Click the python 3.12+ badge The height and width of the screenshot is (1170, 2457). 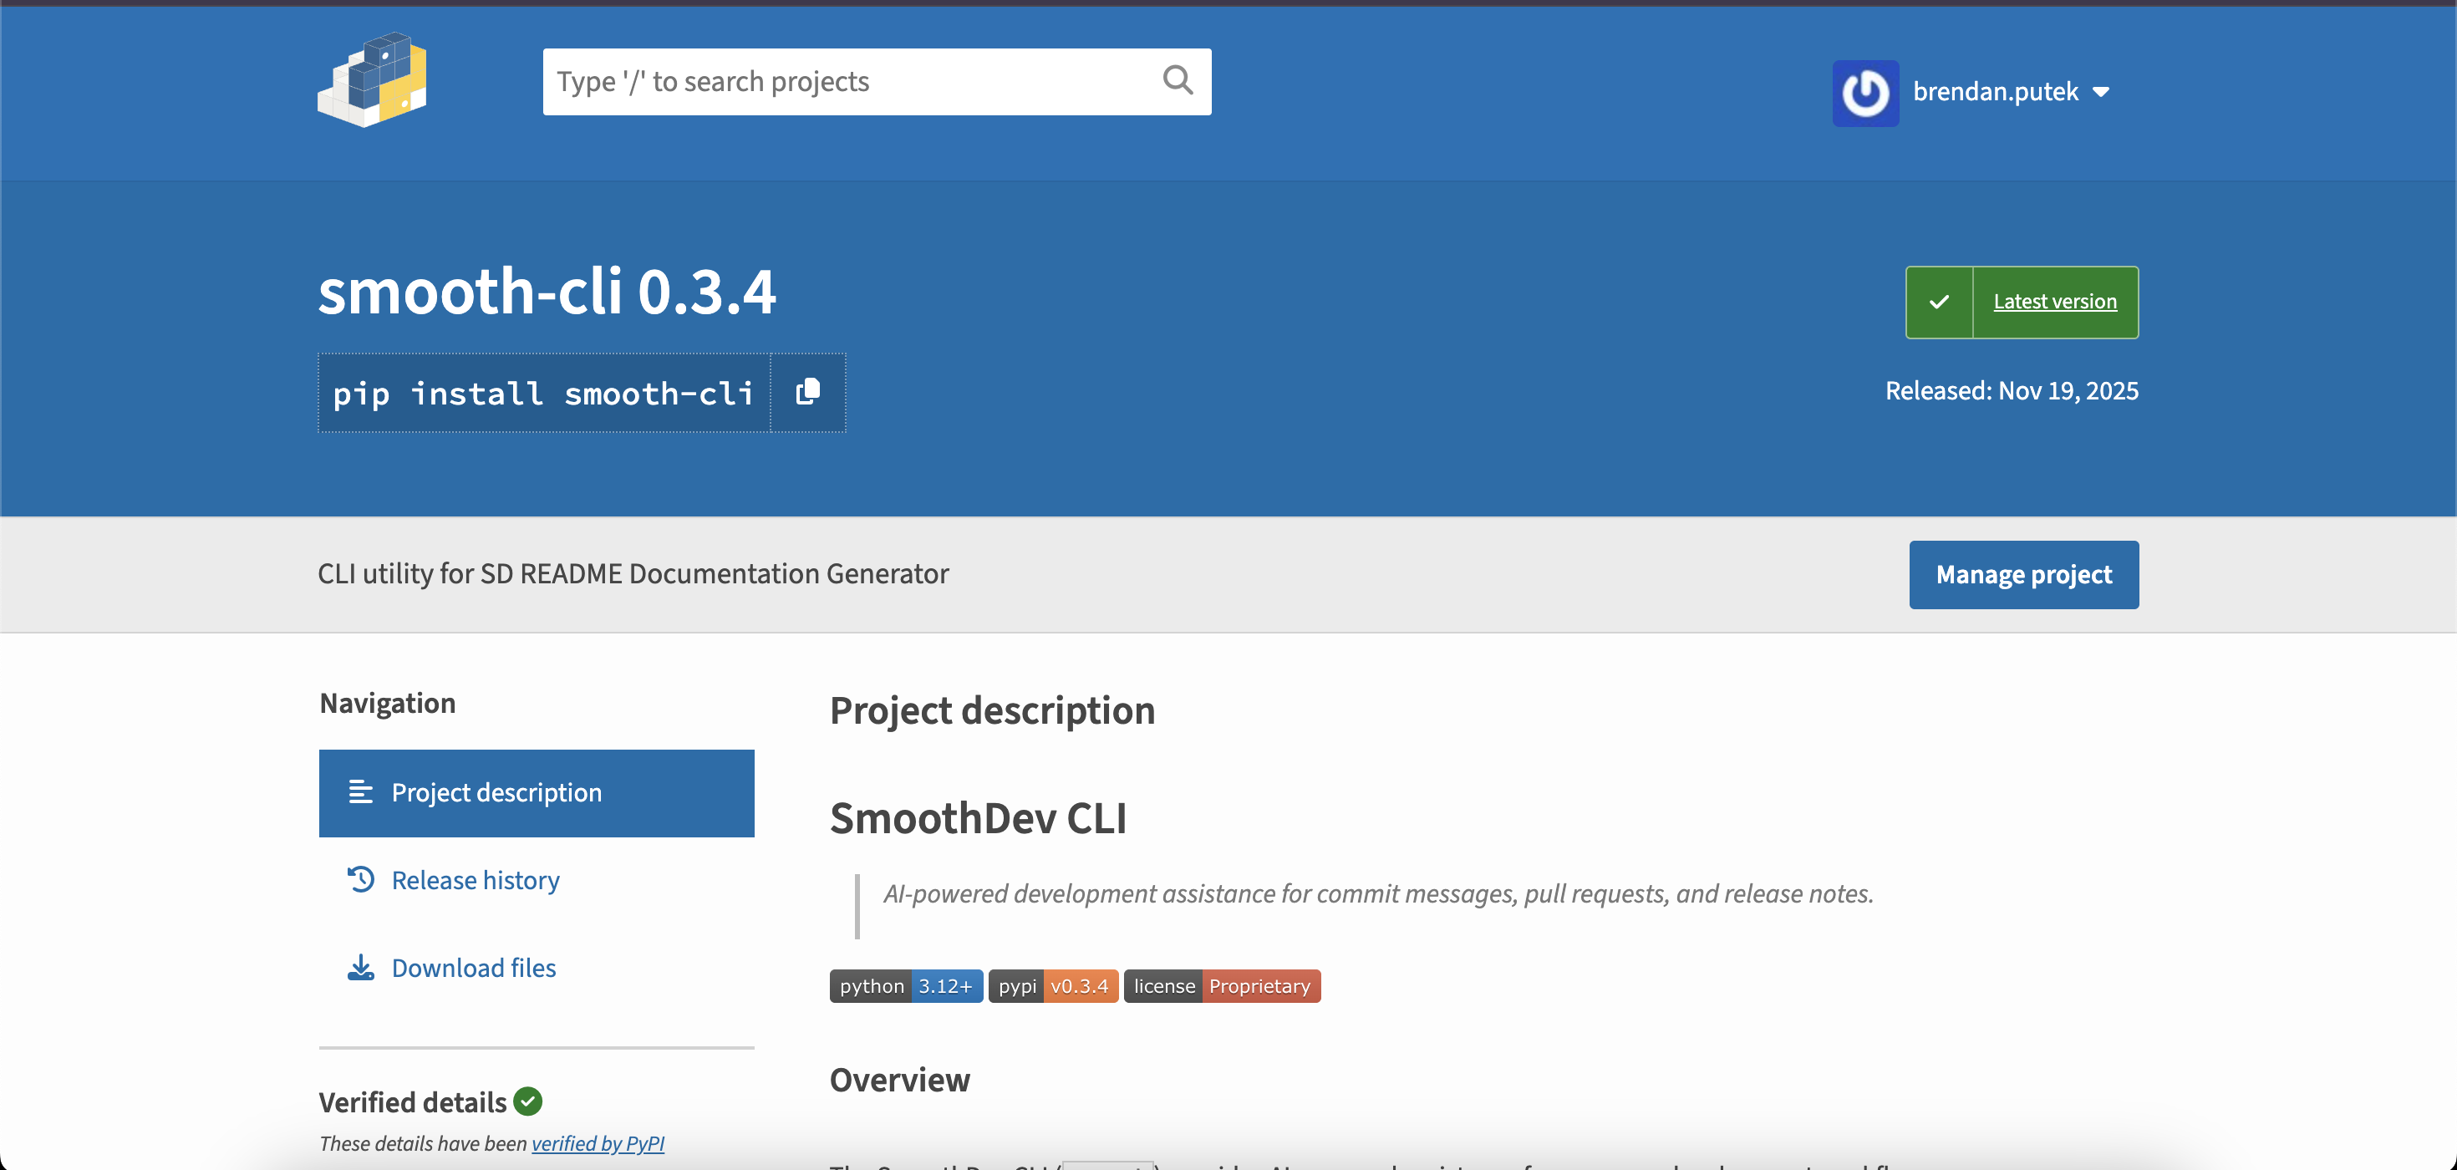pyautogui.click(x=905, y=986)
